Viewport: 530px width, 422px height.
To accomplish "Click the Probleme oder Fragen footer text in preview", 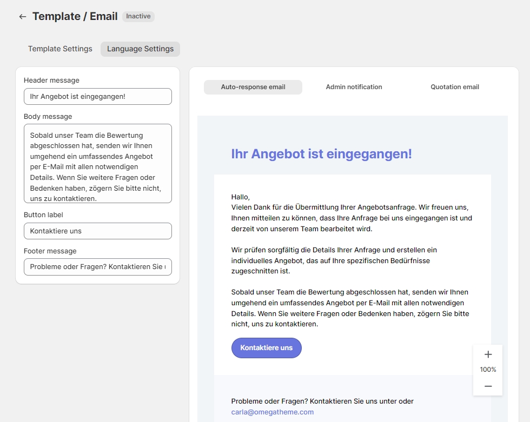I will pos(322,401).
